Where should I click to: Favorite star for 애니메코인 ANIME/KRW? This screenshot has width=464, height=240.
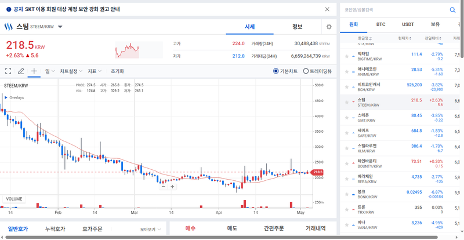point(346,72)
